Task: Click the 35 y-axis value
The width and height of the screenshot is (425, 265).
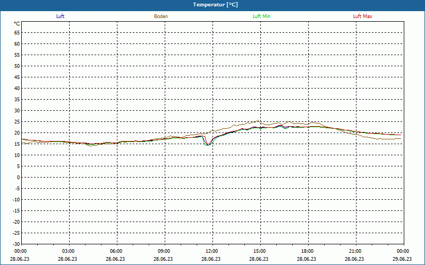Action: pos(17,100)
